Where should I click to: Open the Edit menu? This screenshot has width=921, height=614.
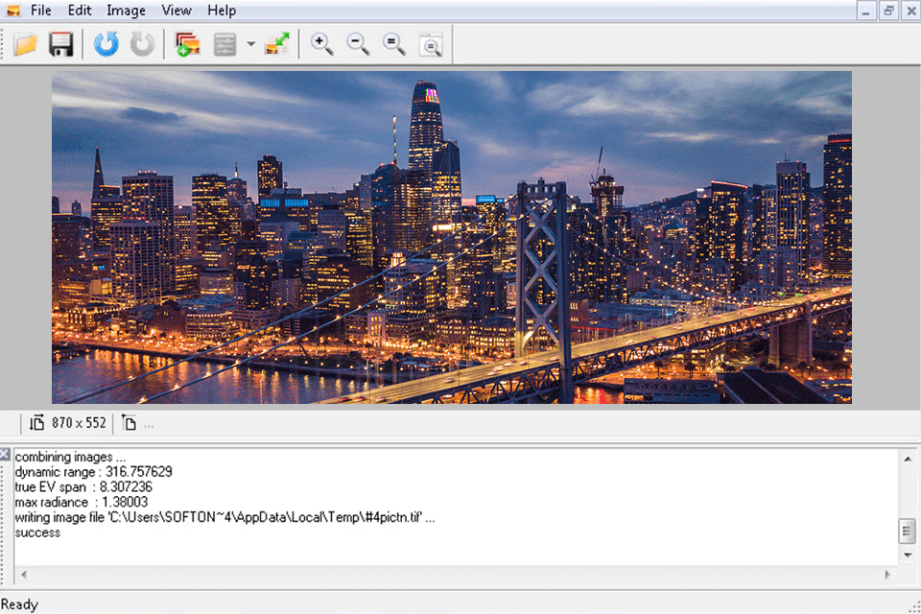point(80,11)
